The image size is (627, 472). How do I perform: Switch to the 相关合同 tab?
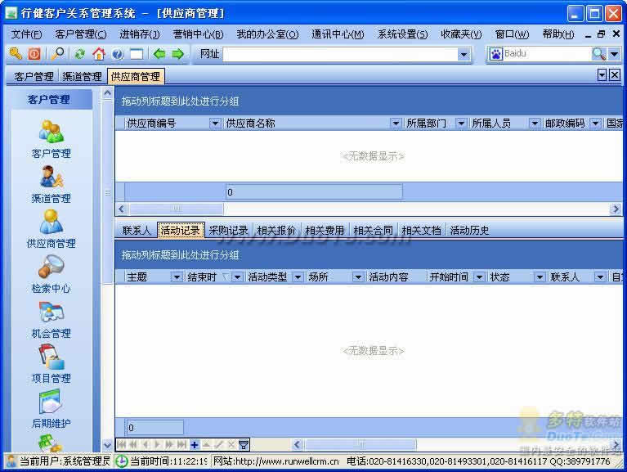tap(373, 231)
